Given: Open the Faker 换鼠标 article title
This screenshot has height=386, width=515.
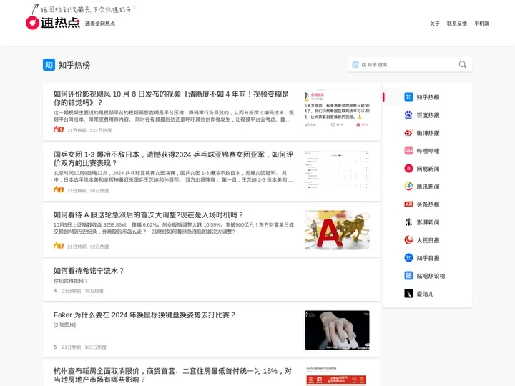Looking at the screenshot, I should point(144,315).
